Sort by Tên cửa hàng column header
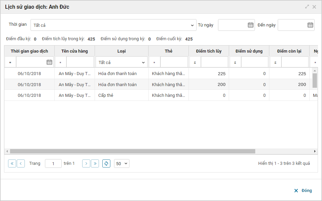322x201 pixels. pos(74,51)
